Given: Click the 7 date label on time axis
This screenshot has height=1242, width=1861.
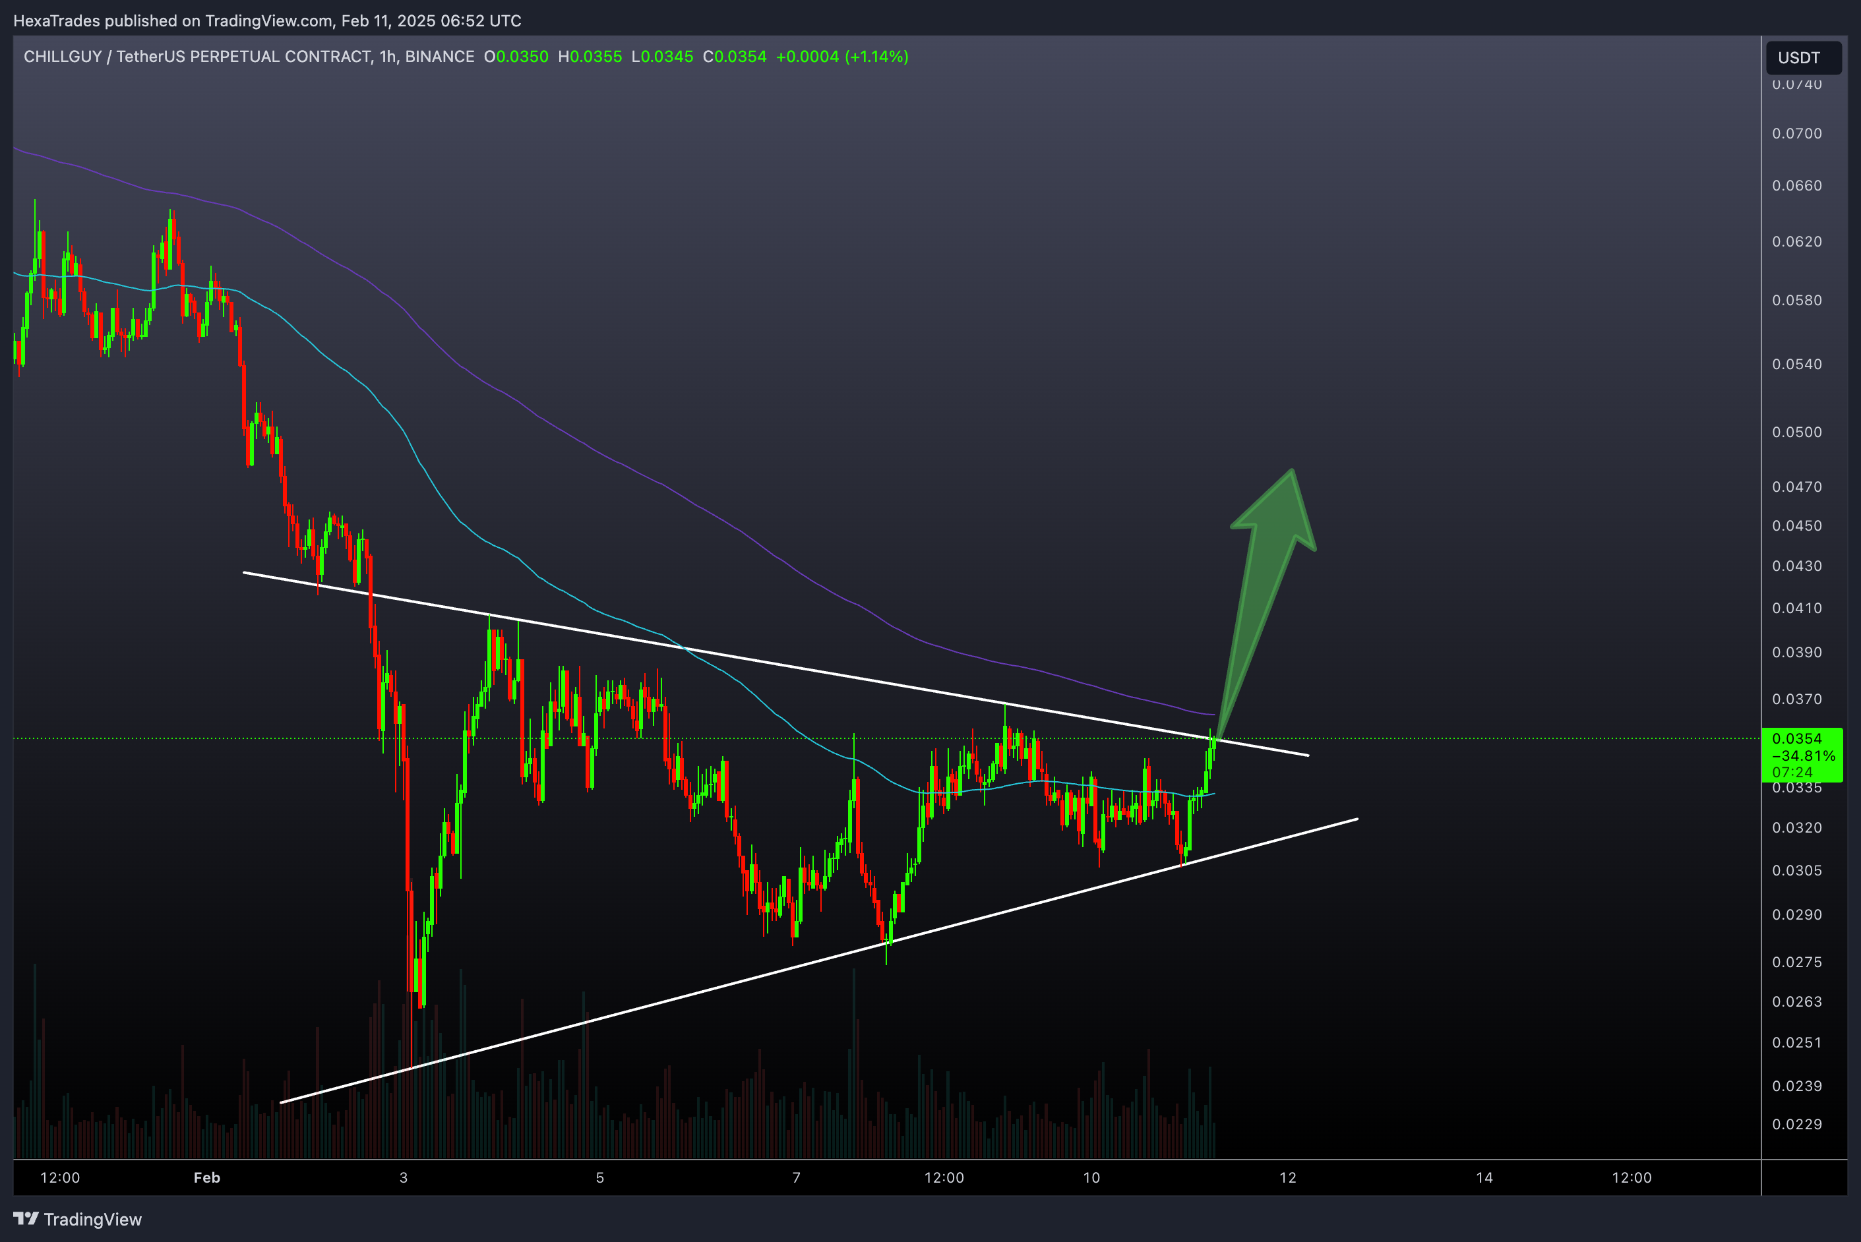Looking at the screenshot, I should 796,1178.
